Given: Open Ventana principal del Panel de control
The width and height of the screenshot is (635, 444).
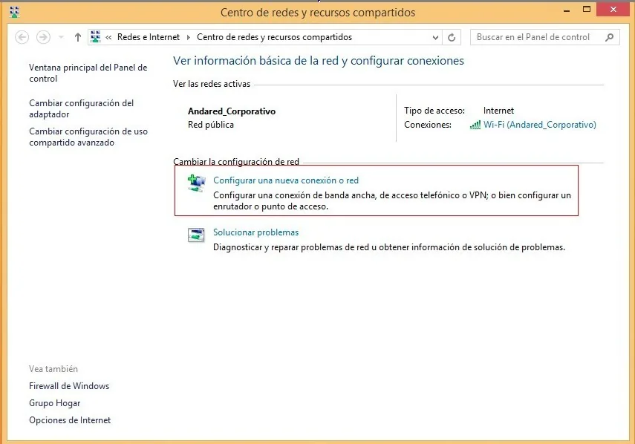Looking at the screenshot, I should (88, 73).
